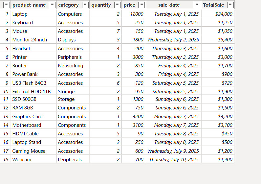Expand the price column filter arrow

(141, 5)
